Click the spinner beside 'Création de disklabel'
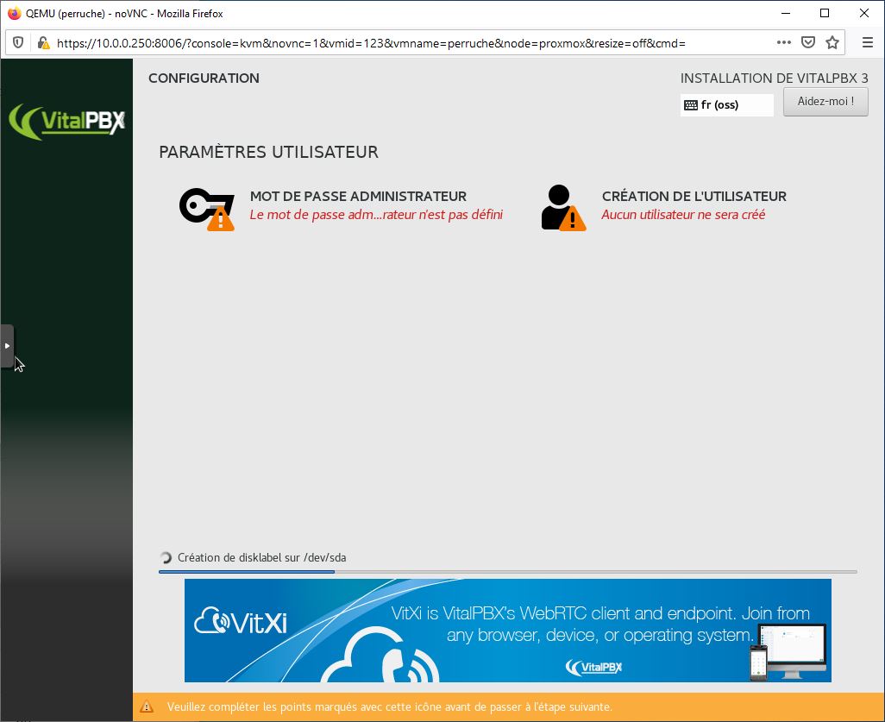 point(166,558)
